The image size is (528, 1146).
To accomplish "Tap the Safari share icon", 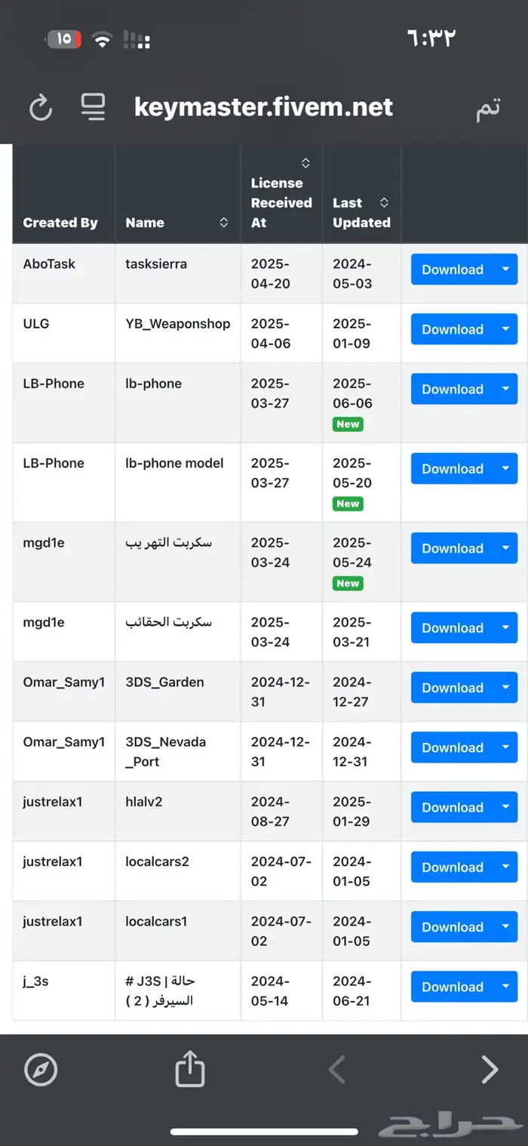I will tap(189, 1069).
